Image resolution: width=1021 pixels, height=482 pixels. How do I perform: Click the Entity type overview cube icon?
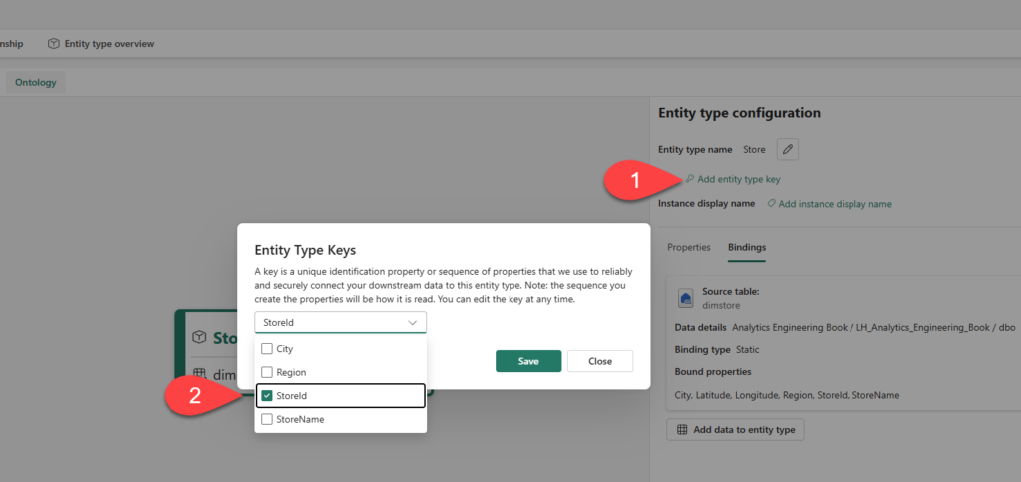click(x=54, y=44)
